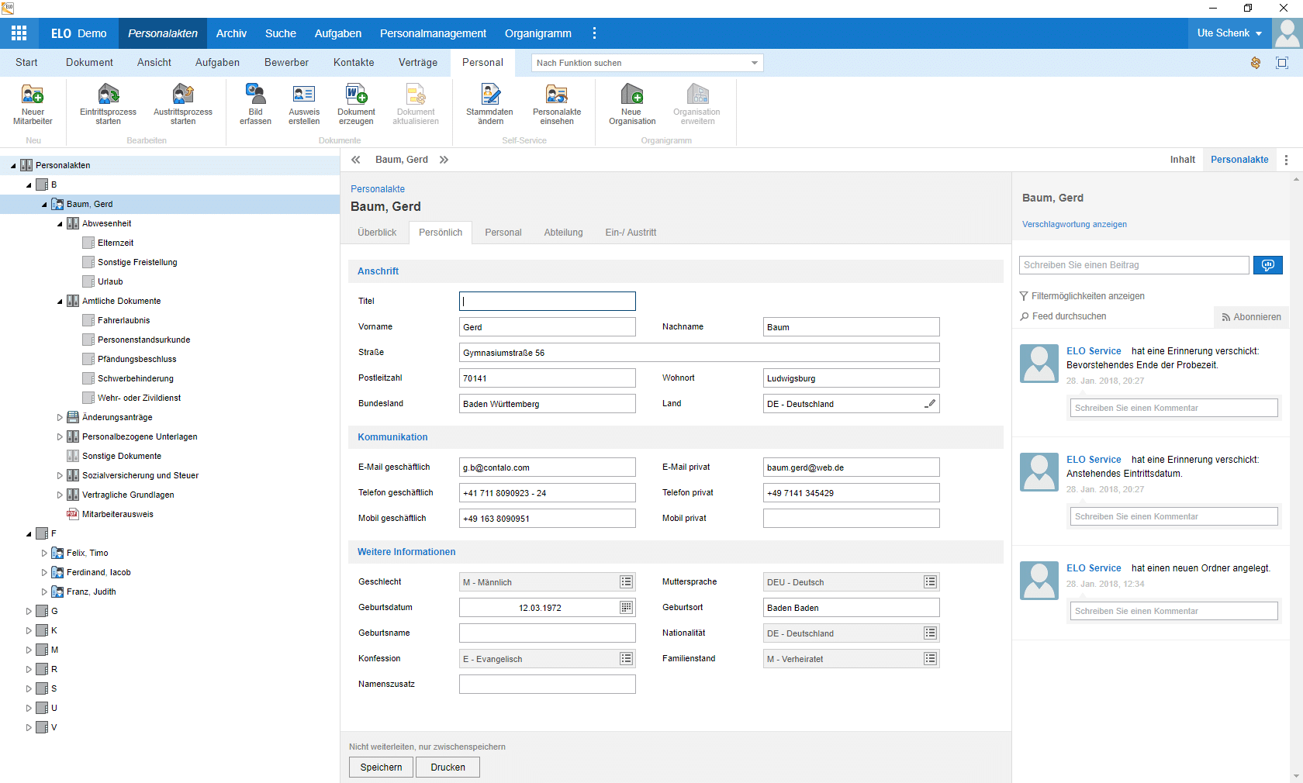Expand the Vertragliche Grundlagen folder

pos(60,495)
